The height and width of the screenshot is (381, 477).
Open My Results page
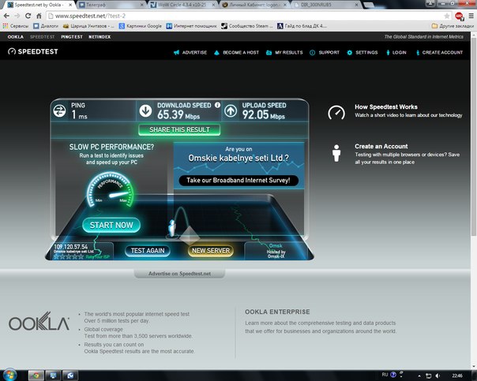click(286, 52)
